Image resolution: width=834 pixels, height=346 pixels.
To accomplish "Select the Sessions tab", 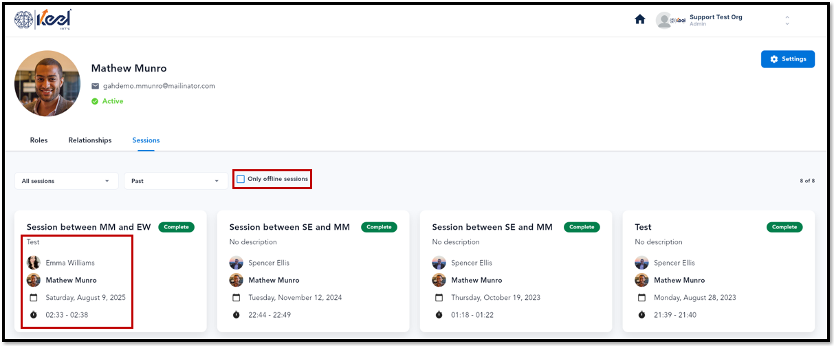I will (146, 140).
